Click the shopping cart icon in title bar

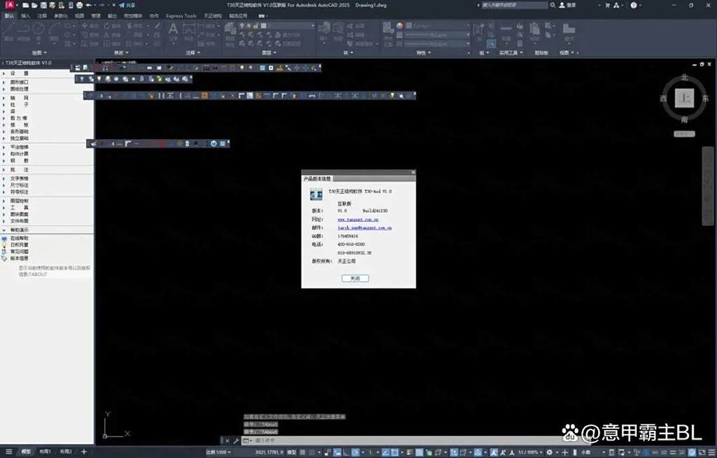click(607, 5)
